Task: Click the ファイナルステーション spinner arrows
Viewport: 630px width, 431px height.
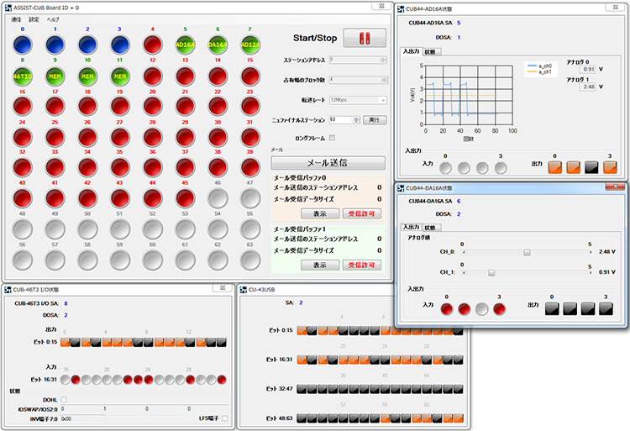Action: (x=356, y=119)
